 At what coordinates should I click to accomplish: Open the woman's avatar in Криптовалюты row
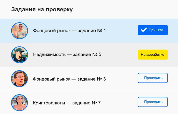19,102
